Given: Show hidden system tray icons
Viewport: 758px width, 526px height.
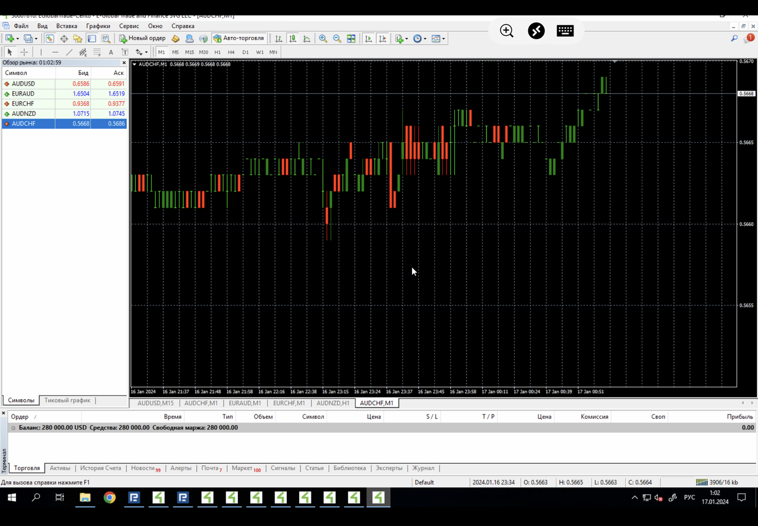Looking at the screenshot, I should click(635, 498).
